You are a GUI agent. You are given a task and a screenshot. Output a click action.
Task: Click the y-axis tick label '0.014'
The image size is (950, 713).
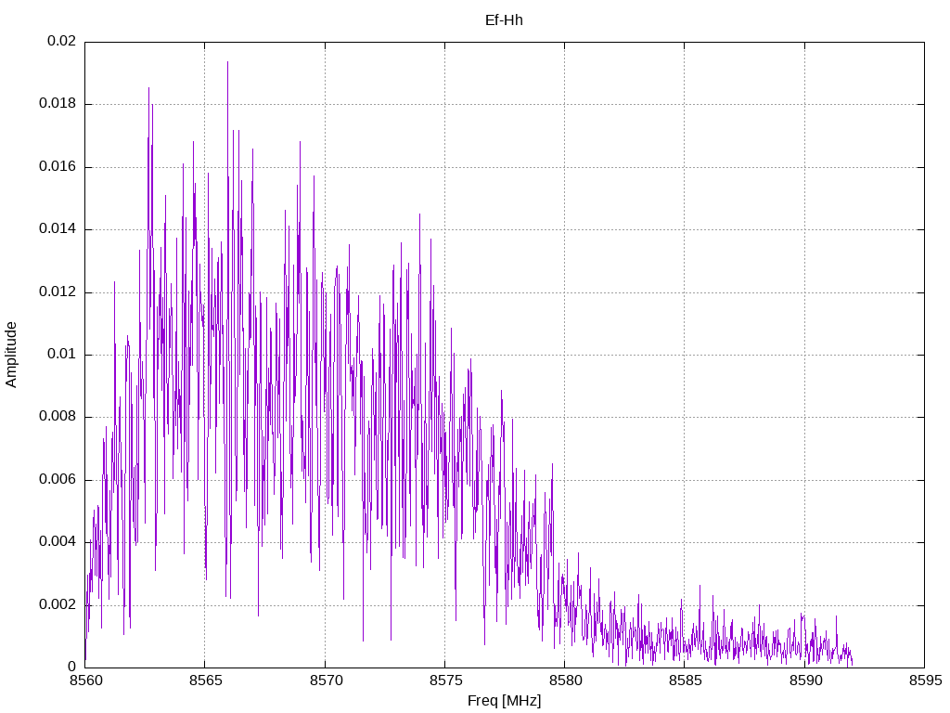[58, 229]
